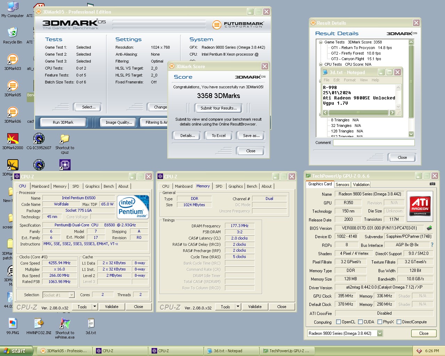Click the system tray icon beside the clock
The image size is (445, 356).
tap(419, 351)
